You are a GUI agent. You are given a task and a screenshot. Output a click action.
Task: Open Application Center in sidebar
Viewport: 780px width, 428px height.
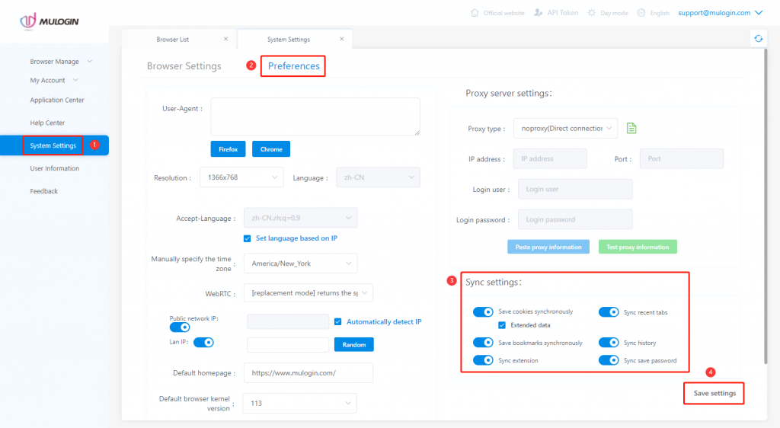click(57, 100)
